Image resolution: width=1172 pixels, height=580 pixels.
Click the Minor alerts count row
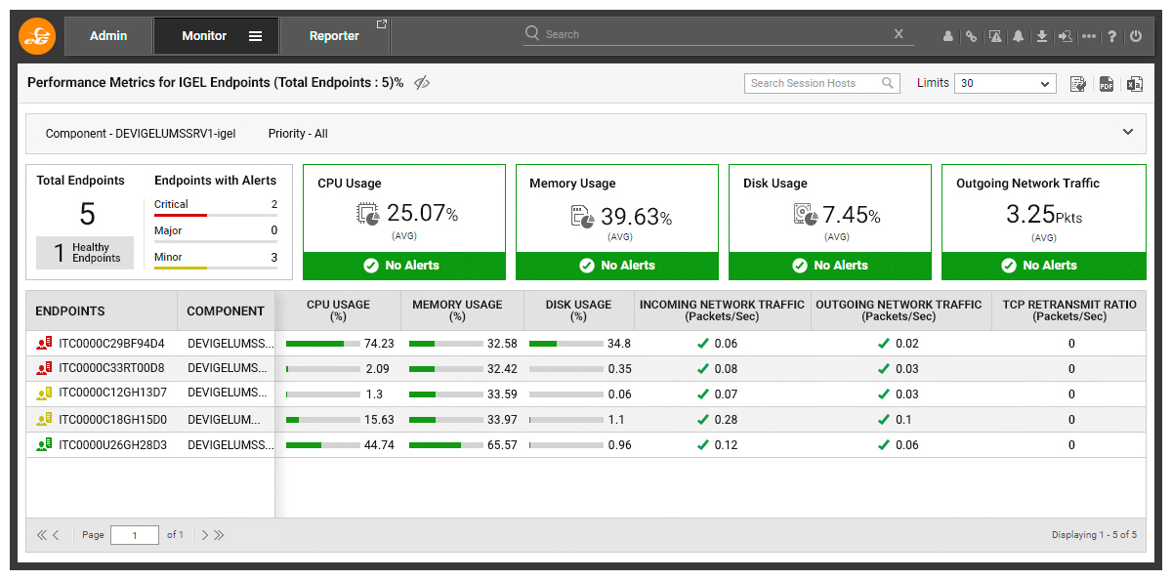coord(216,260)
